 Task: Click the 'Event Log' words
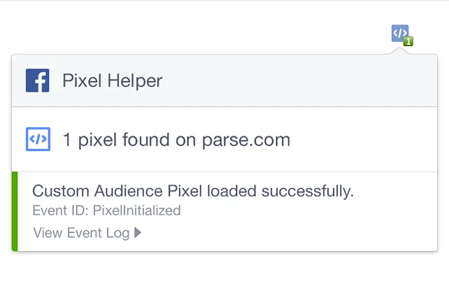pyautogui.click(x=98, y=233)
